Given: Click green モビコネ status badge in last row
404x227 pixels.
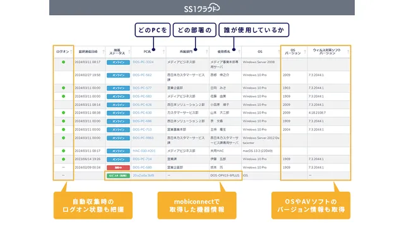Looking at the screenshot, I should 118,176.
